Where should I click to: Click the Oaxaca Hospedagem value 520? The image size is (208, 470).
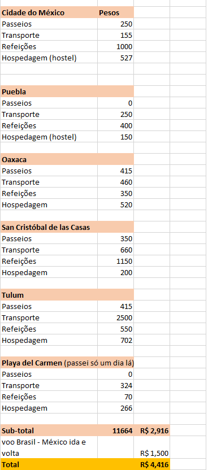(x=116, y=205)
